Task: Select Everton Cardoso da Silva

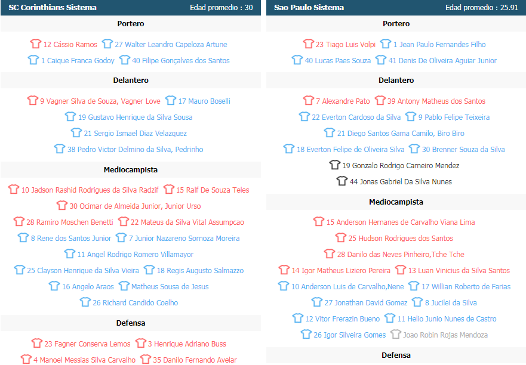Action: [x=356, y=117]
